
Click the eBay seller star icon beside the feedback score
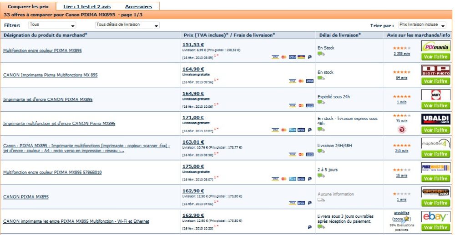point(406,219)
